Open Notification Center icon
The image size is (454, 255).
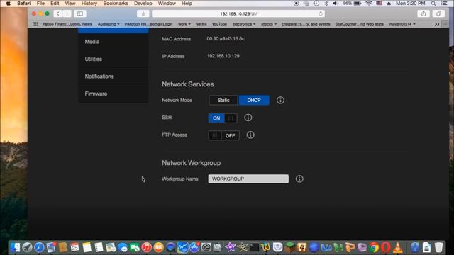pyautogui.click(x=444, y=4)
